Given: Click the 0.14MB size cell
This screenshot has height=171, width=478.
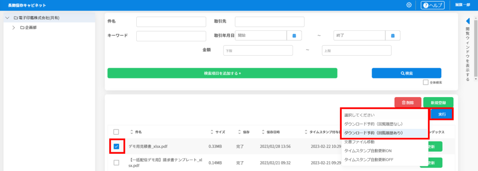Looking at the screenshot, I should (x=215, y=163).
